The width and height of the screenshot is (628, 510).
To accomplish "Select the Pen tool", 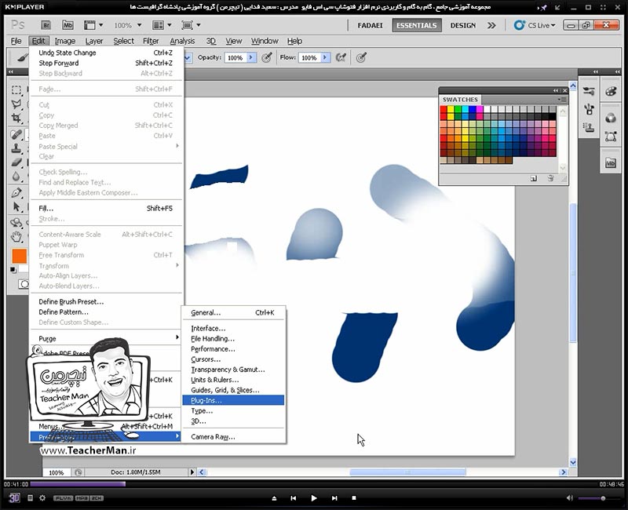I will 16,192.
